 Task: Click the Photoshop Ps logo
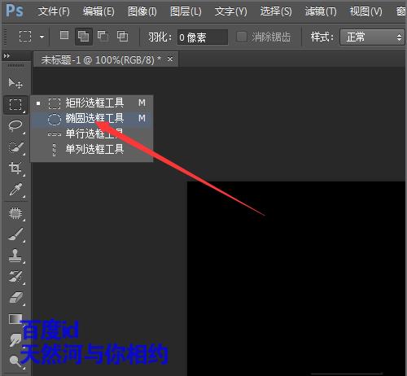(15, 11)
